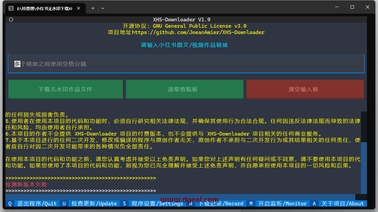Click the 下载无水印作品文件 button
378x212 pixels.
tap(66, 89)
